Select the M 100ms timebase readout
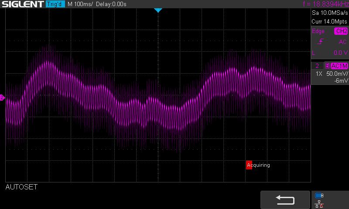Image resolution: width=349 pixels, height=209 pixels. click(x=80, y=4)
